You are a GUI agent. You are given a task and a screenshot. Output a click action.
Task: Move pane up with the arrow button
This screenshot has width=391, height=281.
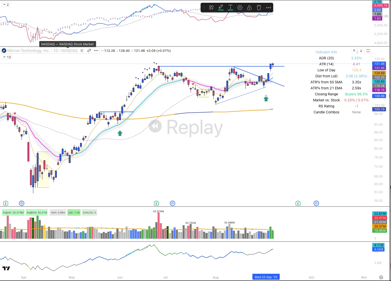coord(354,51)
